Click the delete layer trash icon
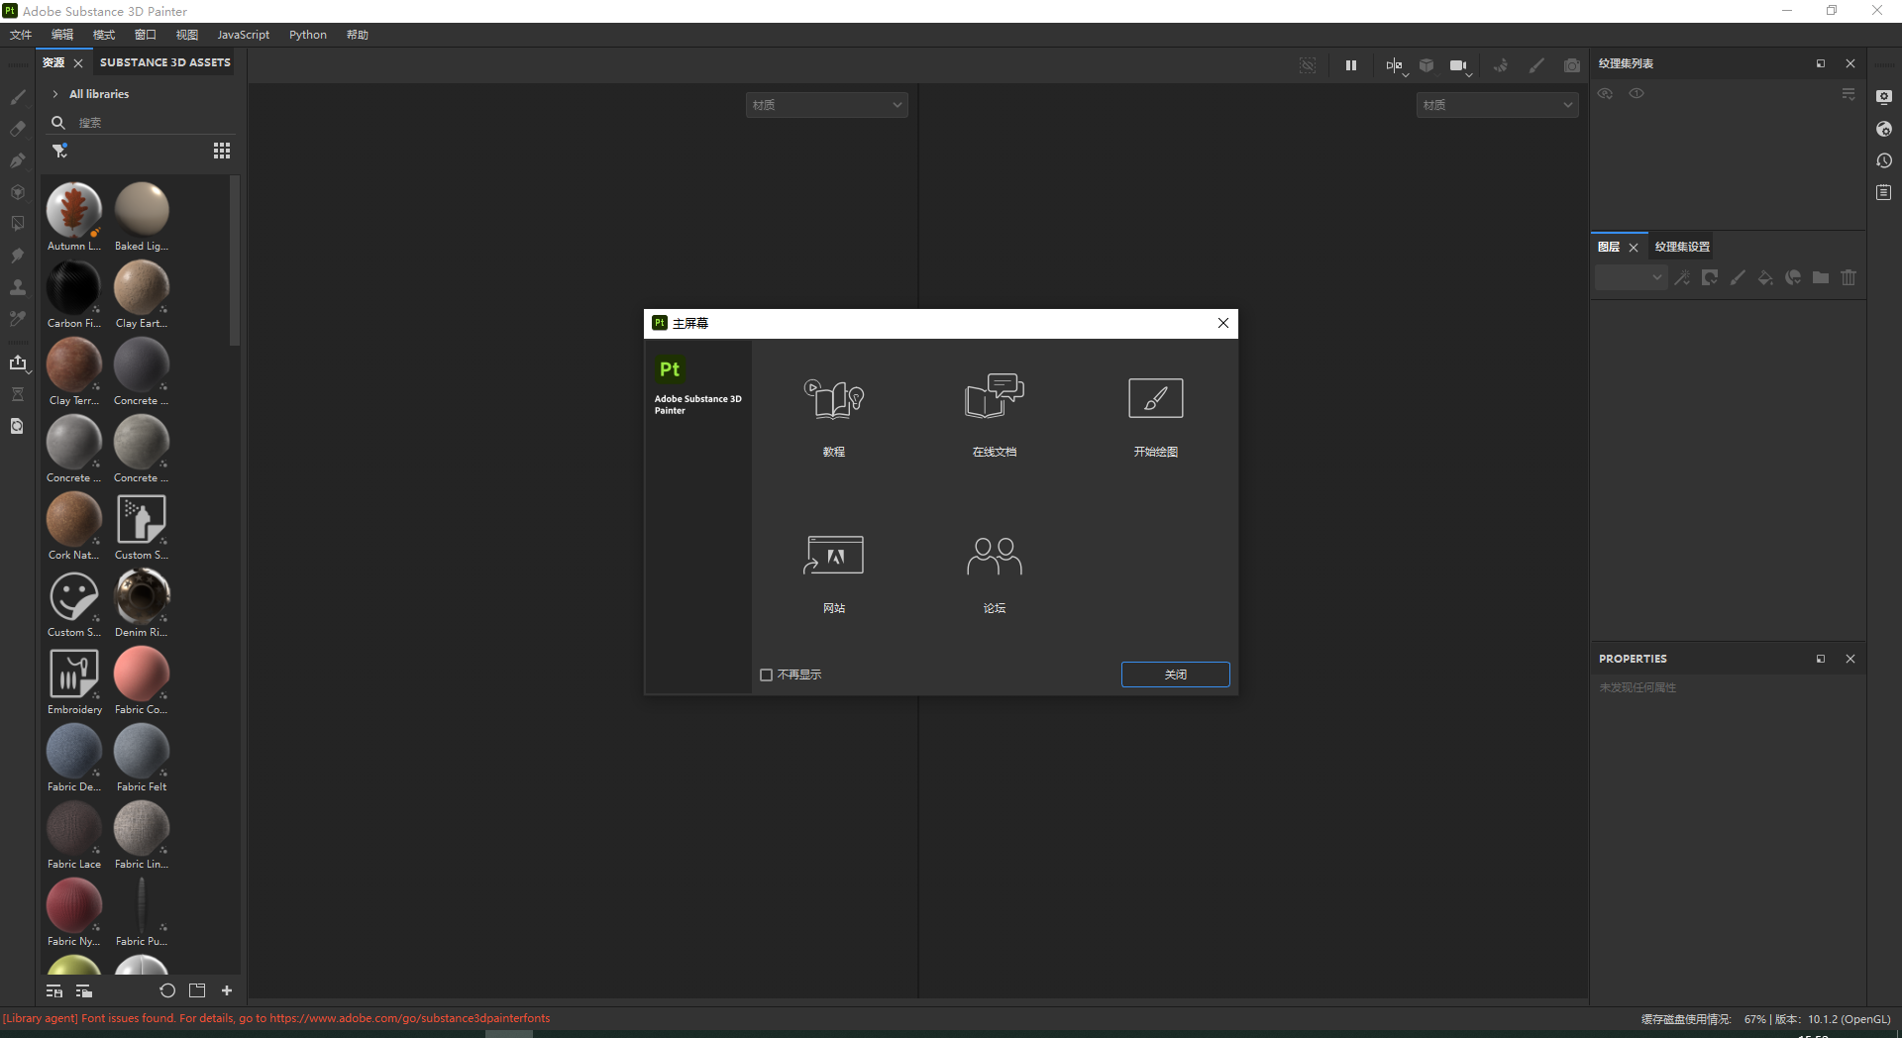 (x=1849, y=278)
